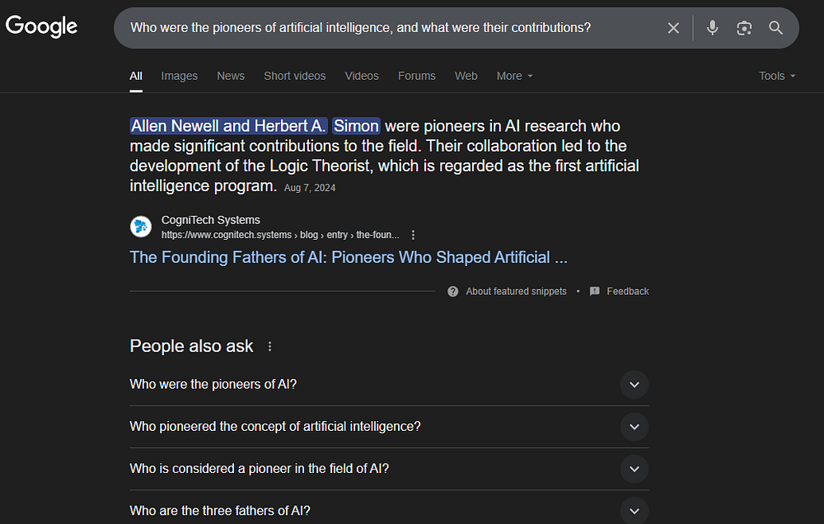The image size is (824, 524).
Task: Switch to the Short videos tab
Action: click(x=294, y=76)
